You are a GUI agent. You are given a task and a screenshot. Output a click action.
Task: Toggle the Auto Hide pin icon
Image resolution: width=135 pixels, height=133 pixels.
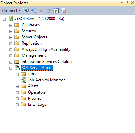(127, 3)
